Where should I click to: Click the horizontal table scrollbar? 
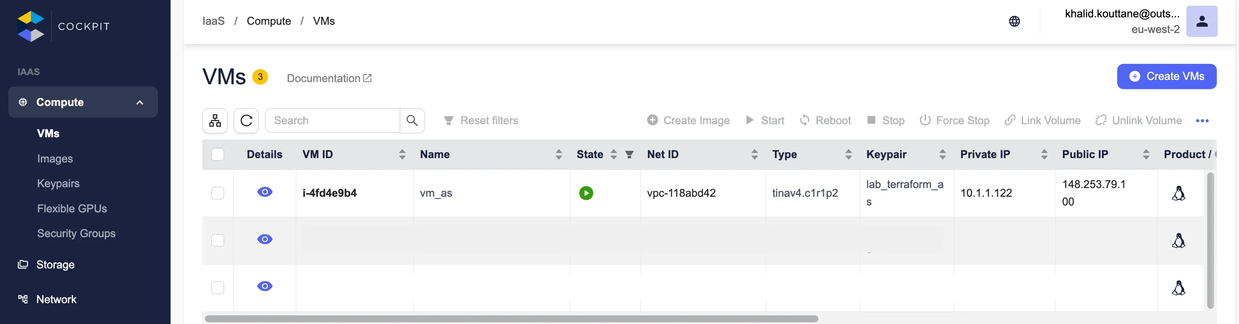point(511,319)
